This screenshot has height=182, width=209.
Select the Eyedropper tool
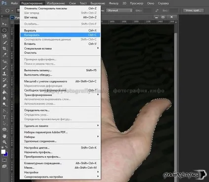[x=4, y=54]
